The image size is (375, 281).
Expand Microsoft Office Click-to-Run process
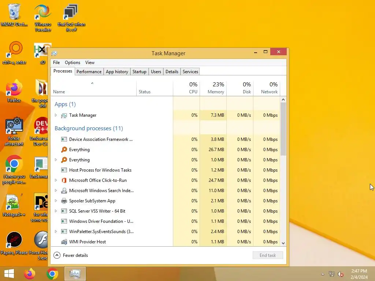(x=56, y=180)
